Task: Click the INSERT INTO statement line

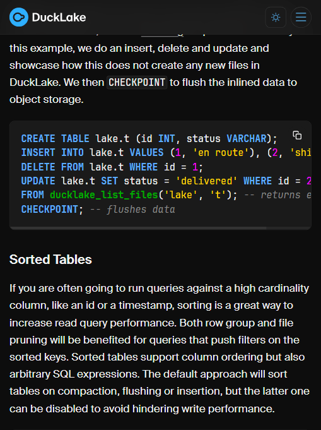Action: (x=166, y=152)
